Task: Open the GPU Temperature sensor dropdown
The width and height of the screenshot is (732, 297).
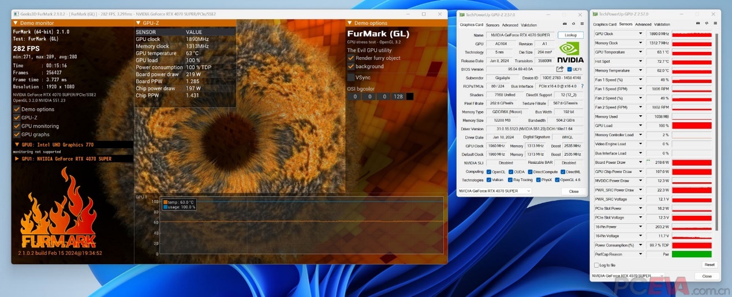Action: click(x=640, y=52)
